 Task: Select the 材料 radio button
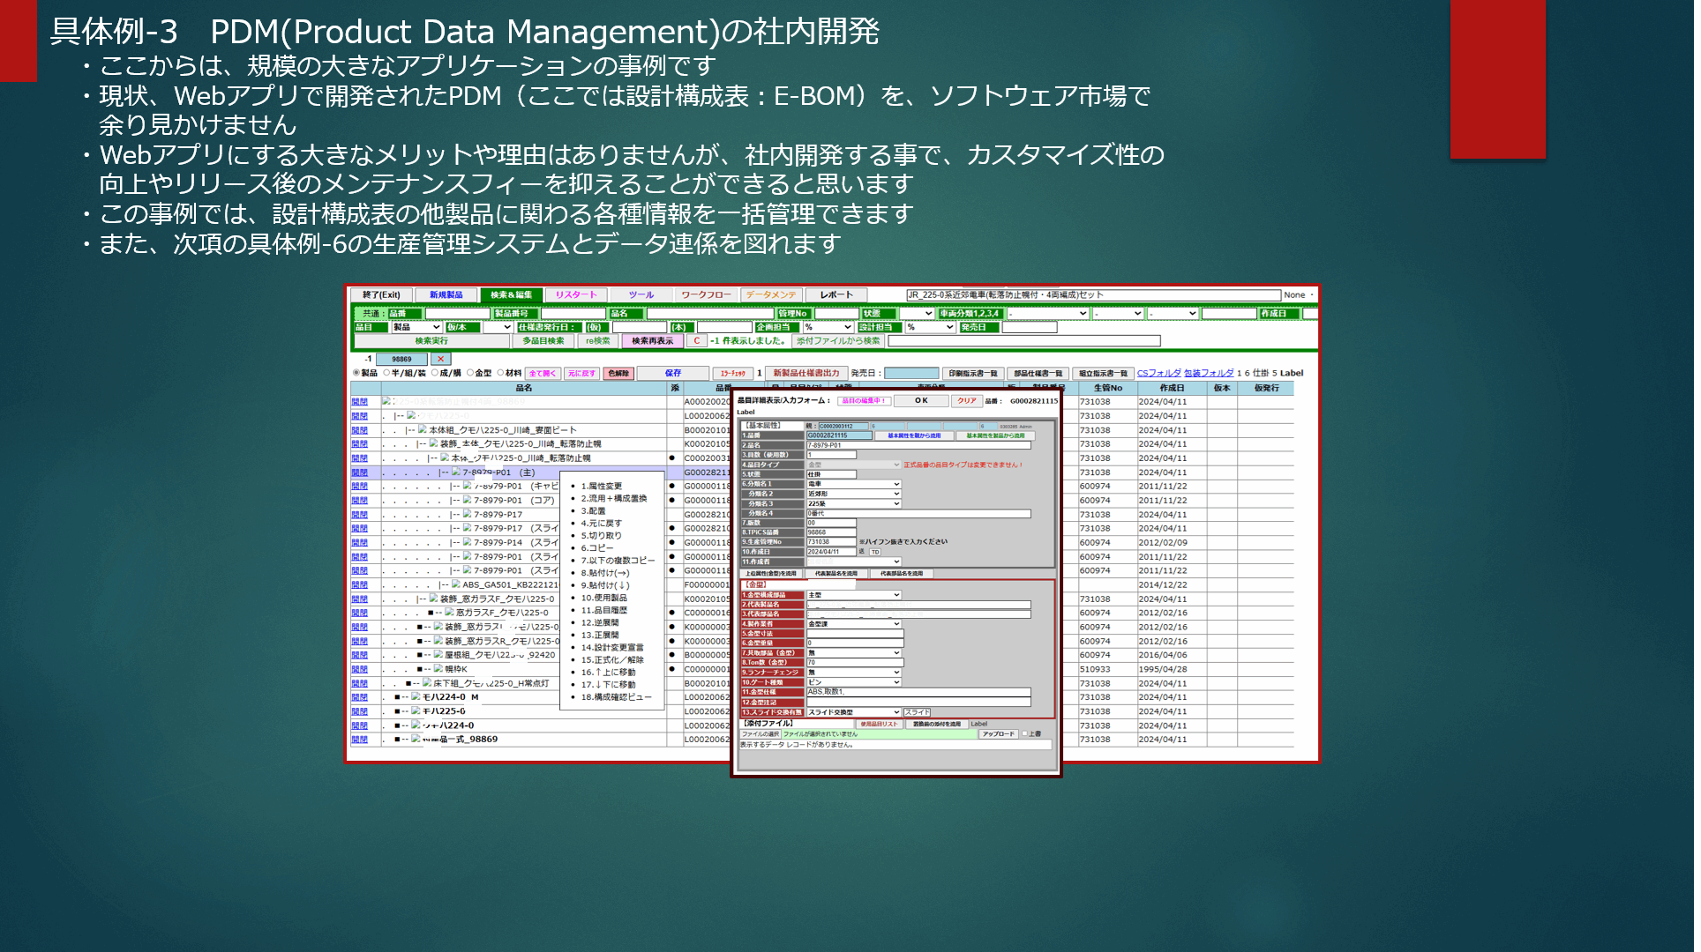pyautogui.click(x=500, y=373)
